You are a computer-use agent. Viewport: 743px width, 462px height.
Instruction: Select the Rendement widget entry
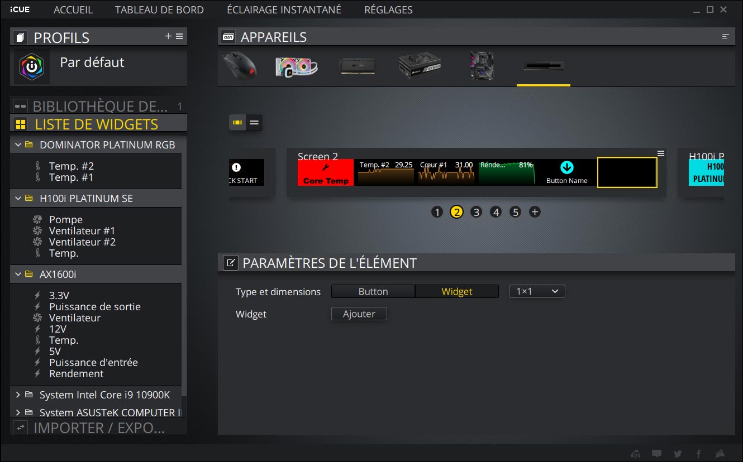point(77,374)
